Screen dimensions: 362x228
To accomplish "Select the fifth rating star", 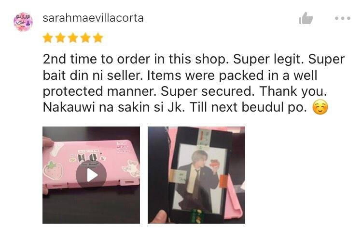I will tap(98, 38).
